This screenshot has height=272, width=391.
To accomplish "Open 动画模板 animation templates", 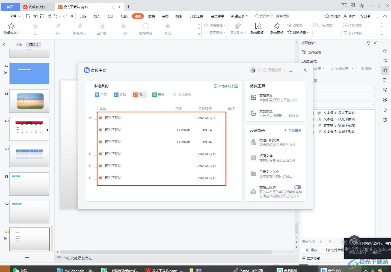I will [x=258, y=29].
